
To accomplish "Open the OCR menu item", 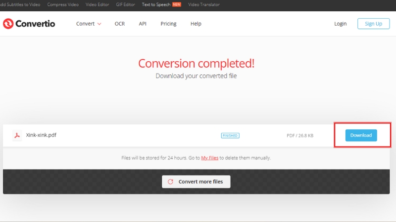I will pos(120,24).
